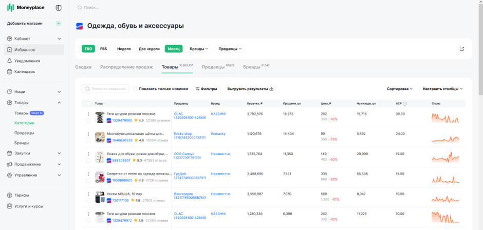Check the box for Многофункциональная щётка row

[x=88, y=140]
